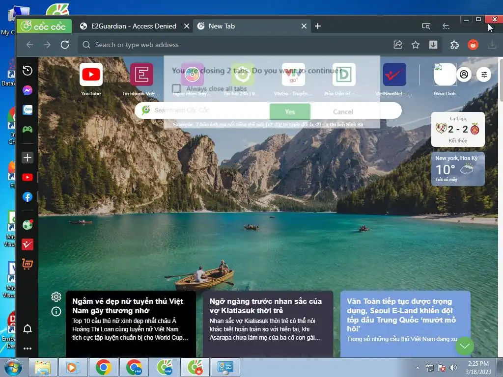The height and width of the screenshot is (377, 503).
Task: Open sidebar notifications bell
Action: click(x=28, y=328)
